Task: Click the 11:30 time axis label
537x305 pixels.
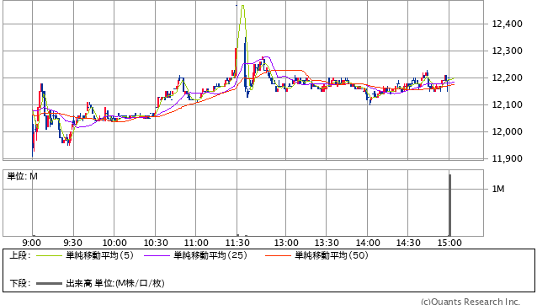Action: (x=237, y=243)
